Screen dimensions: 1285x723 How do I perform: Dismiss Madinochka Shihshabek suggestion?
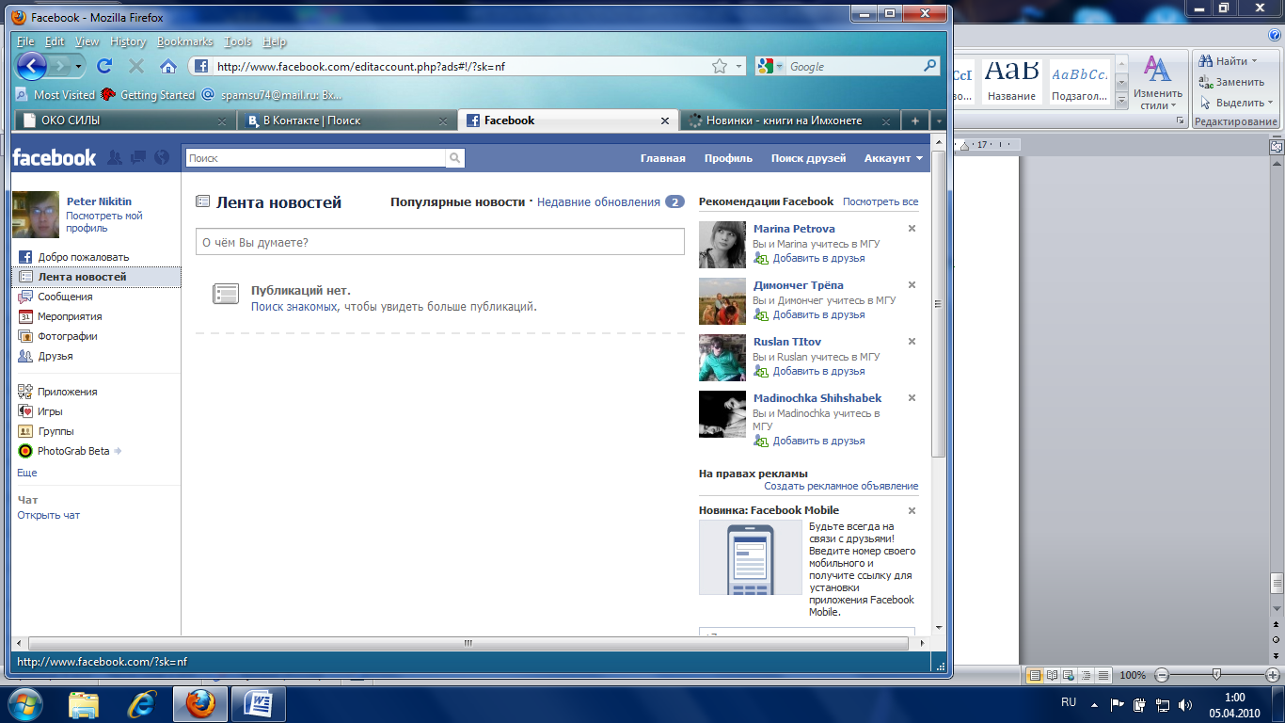coord(912,398)
